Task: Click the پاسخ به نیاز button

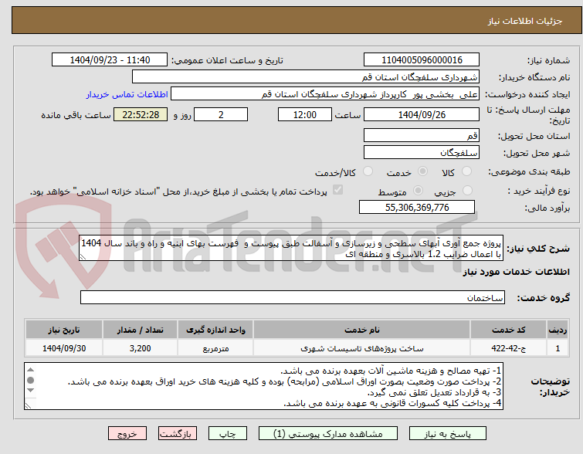Action: [448, 434]
